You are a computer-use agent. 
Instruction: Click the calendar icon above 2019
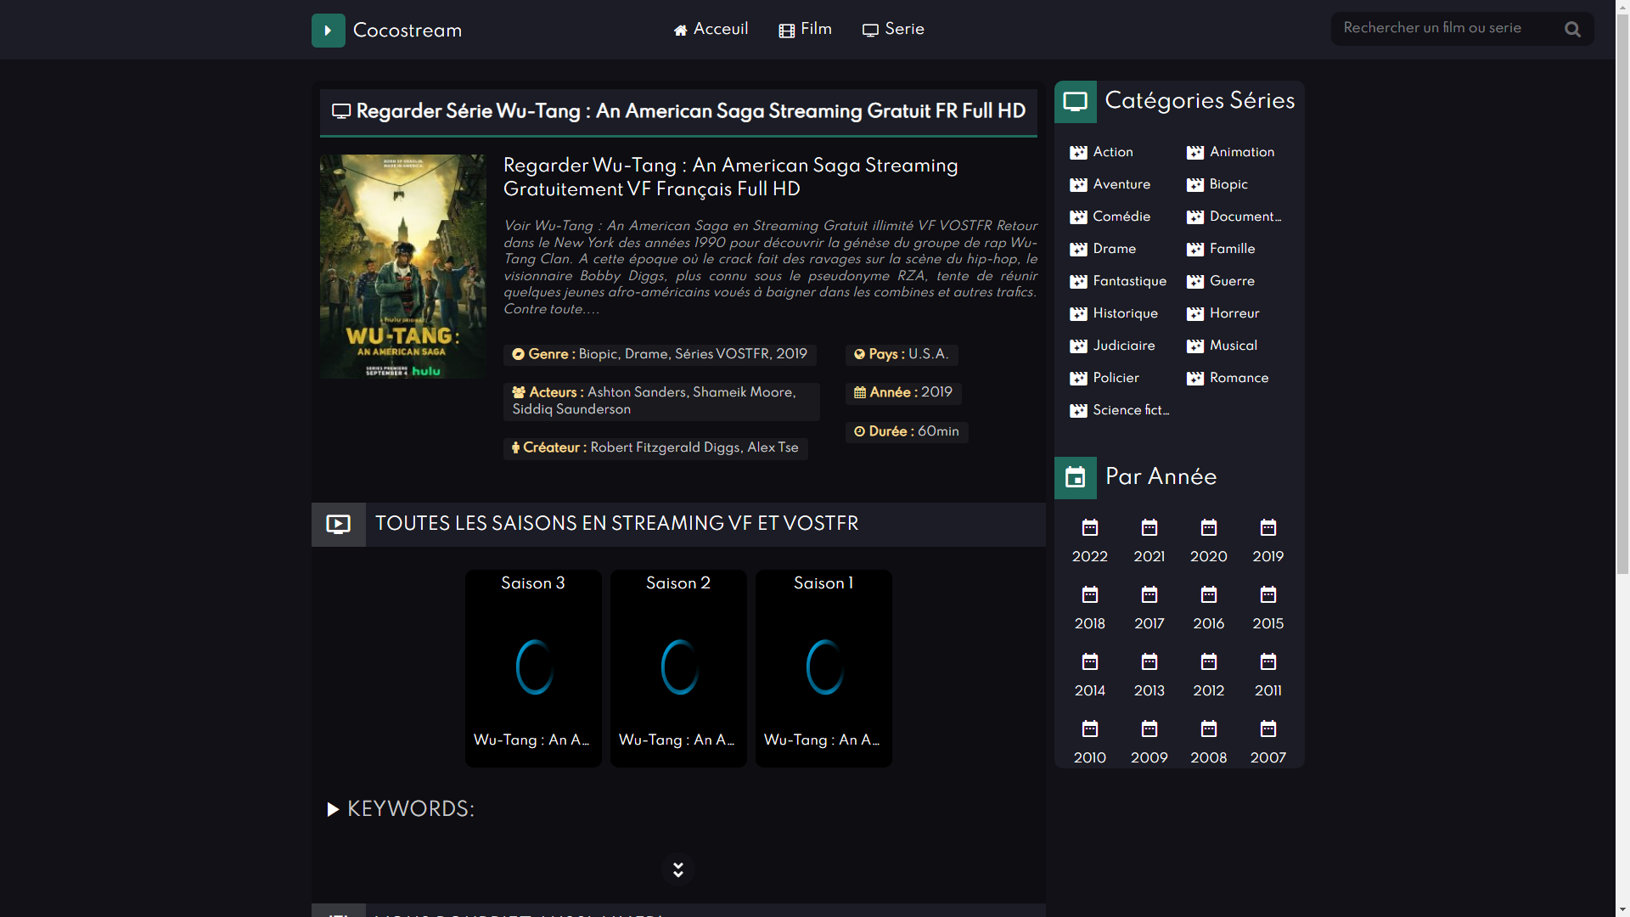1268,528
